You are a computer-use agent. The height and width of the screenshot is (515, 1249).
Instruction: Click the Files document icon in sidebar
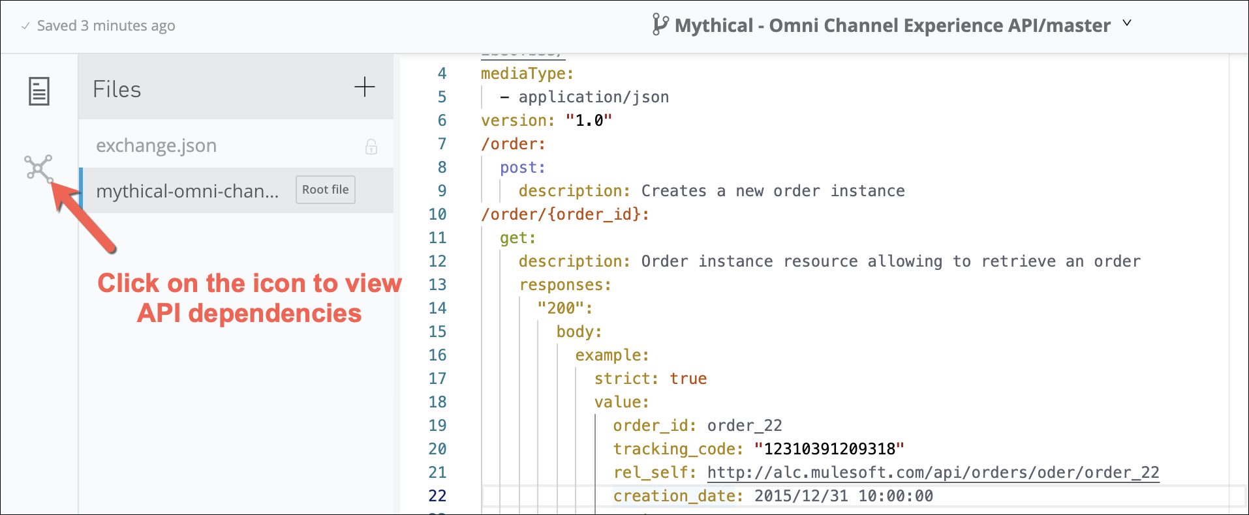pyautogui.click(x=39, y=91)
